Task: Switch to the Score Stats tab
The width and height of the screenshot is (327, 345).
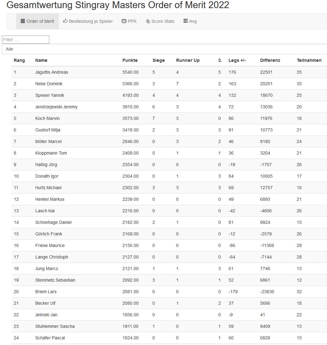Action: pyautogui.click(x=163, y=21)
